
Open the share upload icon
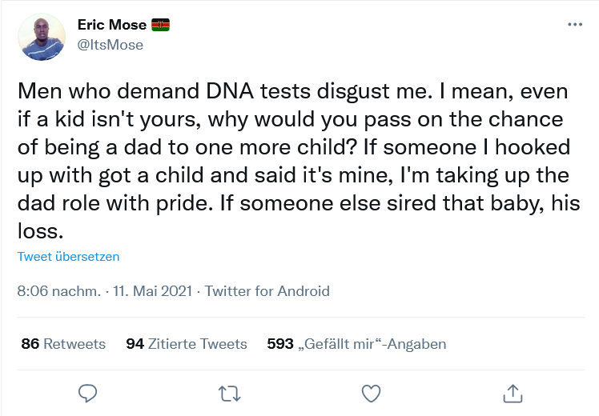tap(513, 394)
